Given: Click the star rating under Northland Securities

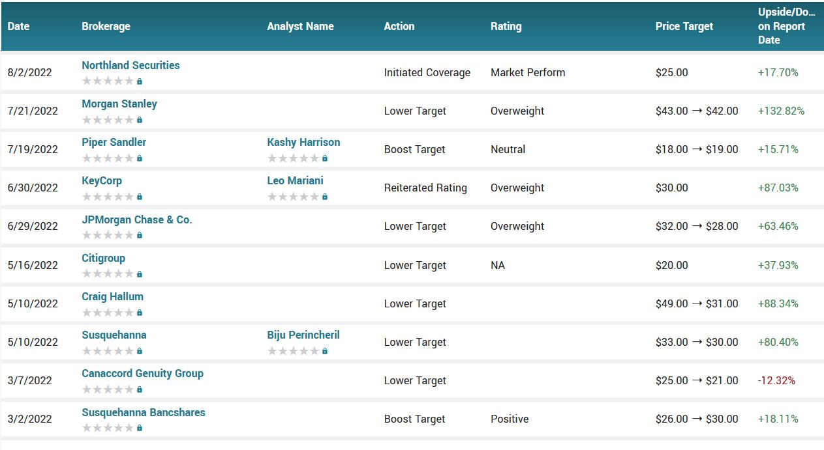Looking at the screenshot, I should [108, 81].
